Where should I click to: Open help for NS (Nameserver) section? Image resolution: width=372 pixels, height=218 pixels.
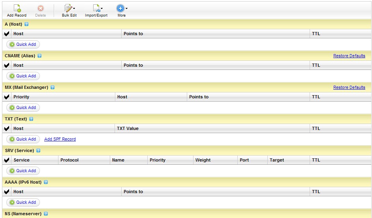46,214
